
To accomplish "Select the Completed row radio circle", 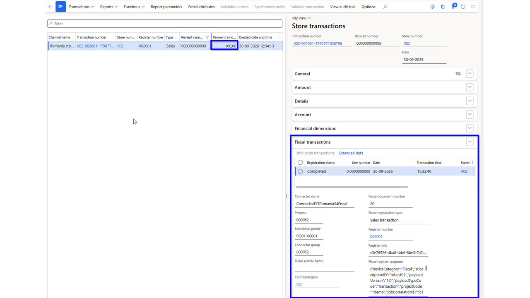I will (300, 171).
